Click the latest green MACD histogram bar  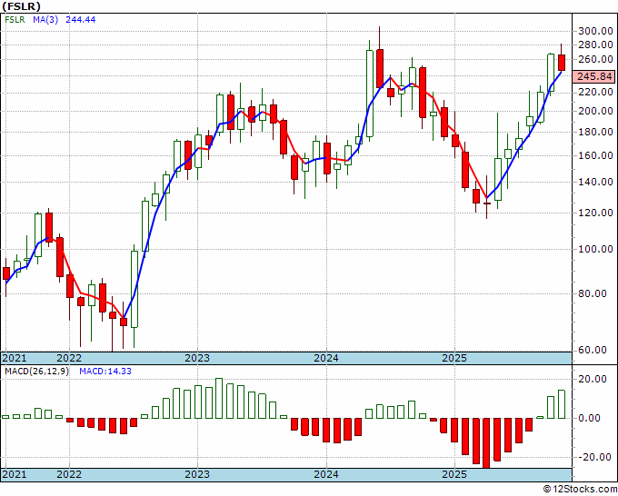[562, 404]
